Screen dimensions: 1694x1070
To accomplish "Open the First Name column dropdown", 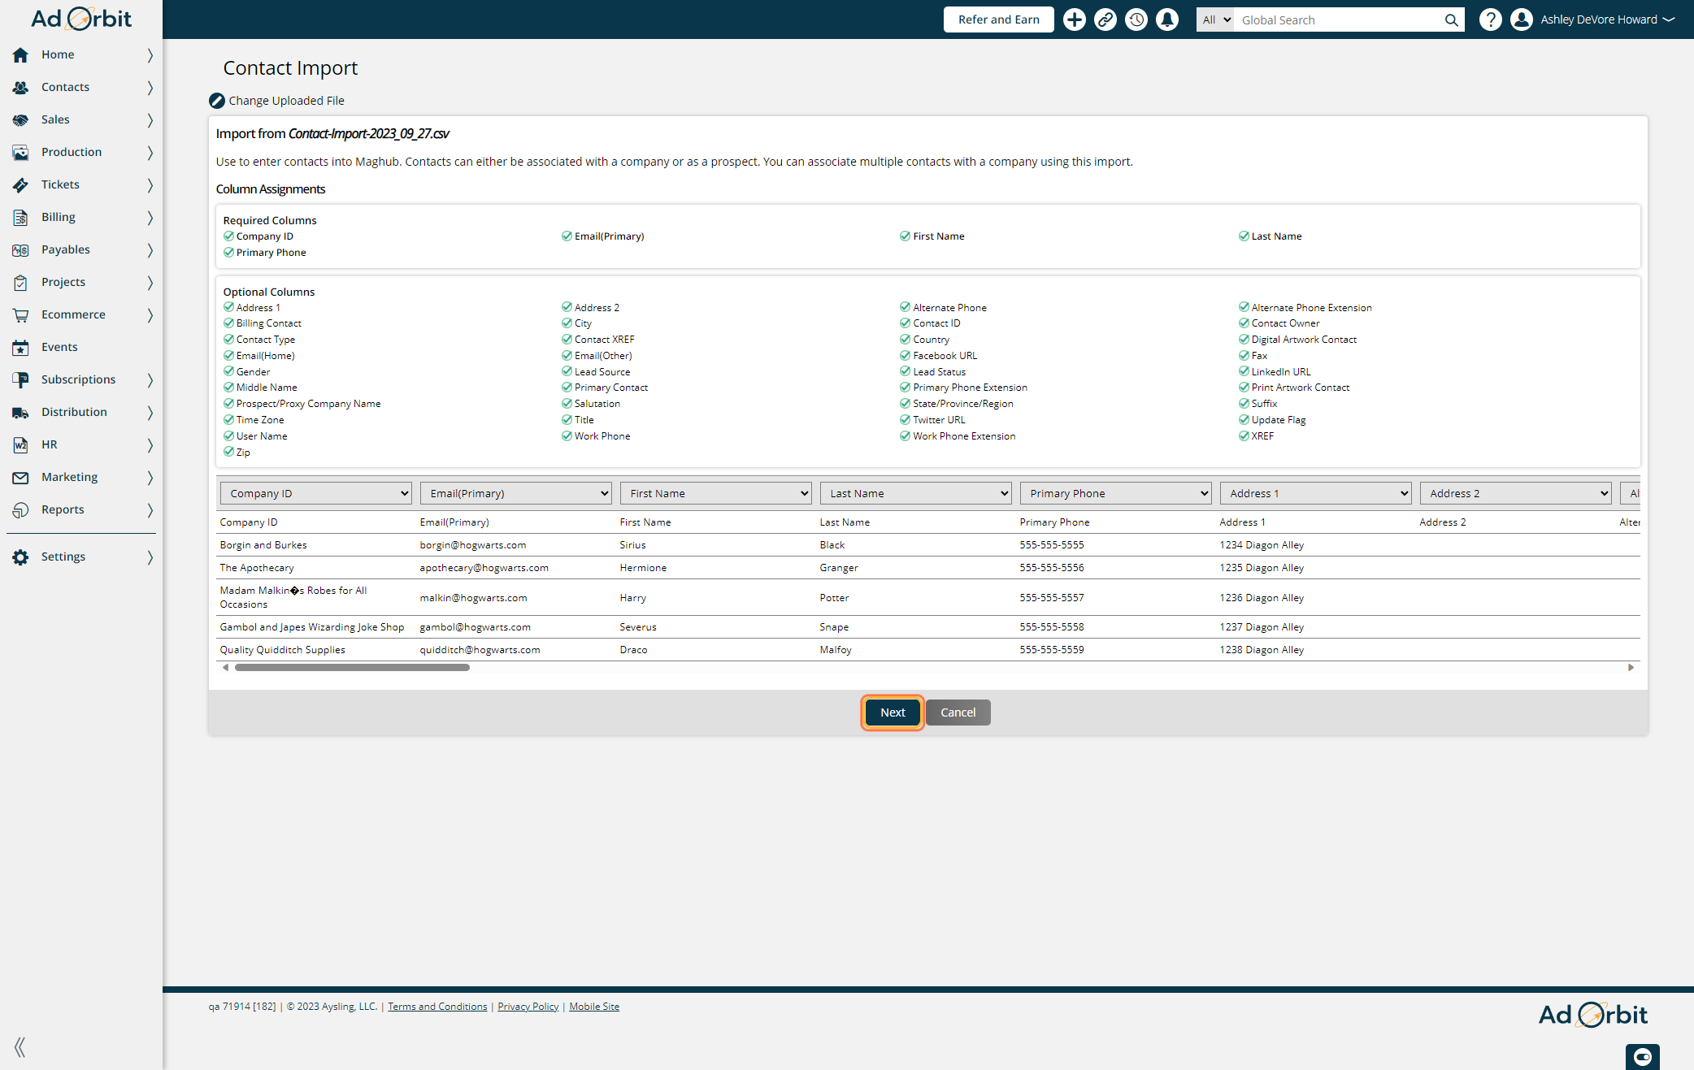I will pos(715,493).
